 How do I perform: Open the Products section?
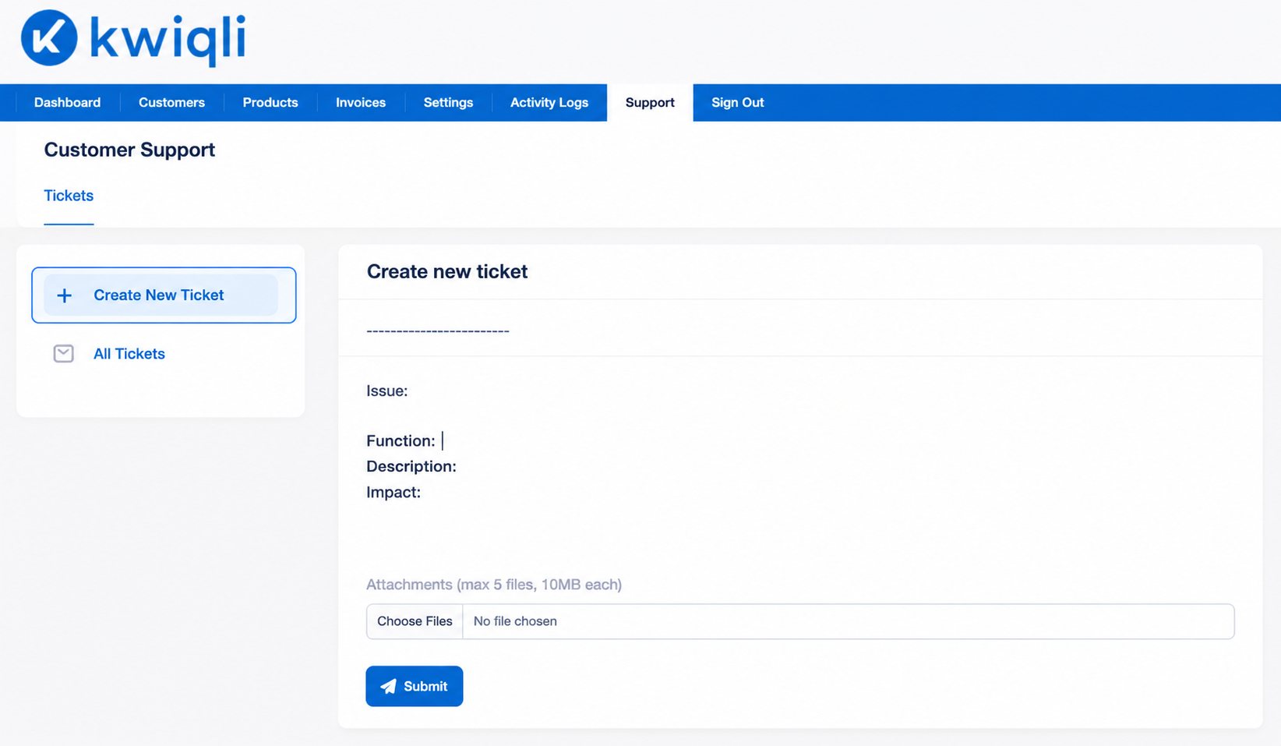tap(270, 102)
